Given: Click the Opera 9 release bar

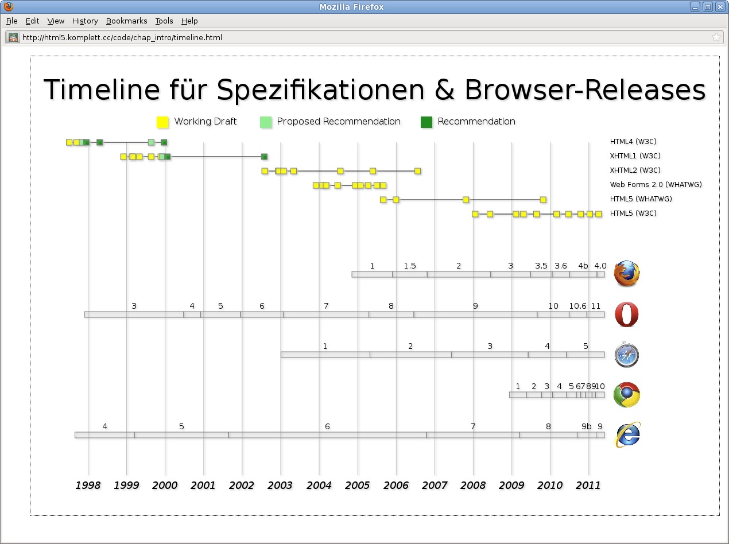Looking at the screenshot, I should click(475, 314).
